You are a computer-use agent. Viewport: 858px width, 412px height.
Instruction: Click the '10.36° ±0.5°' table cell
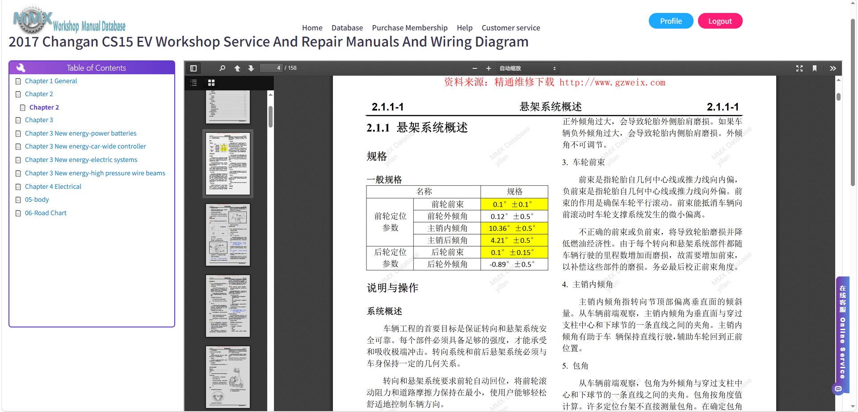pyautogui.click(x=514, y=228)
